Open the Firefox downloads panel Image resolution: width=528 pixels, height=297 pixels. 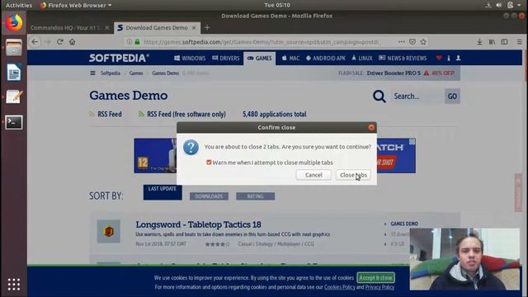[x=479, y=42]
